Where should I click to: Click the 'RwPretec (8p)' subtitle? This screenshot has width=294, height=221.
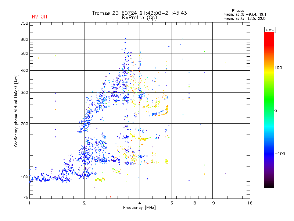(139, 18)
